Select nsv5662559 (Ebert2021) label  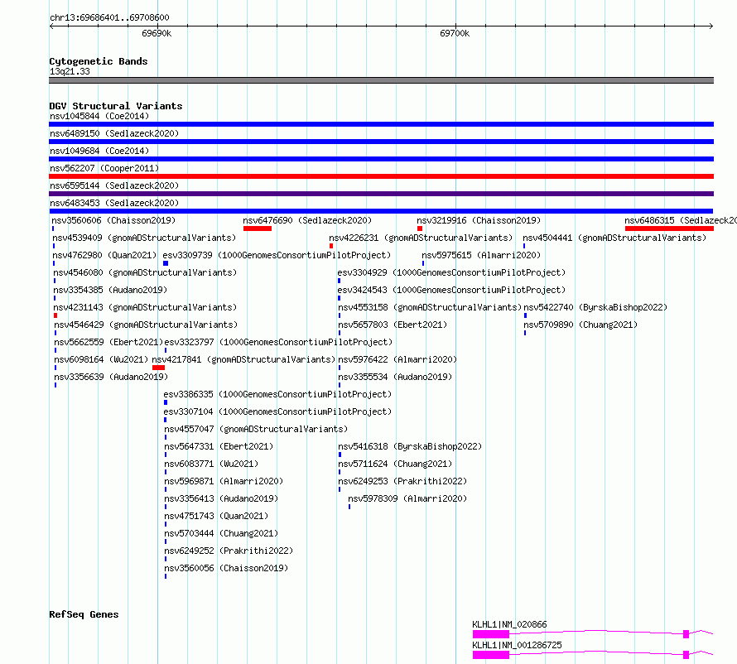pos(108,342)
